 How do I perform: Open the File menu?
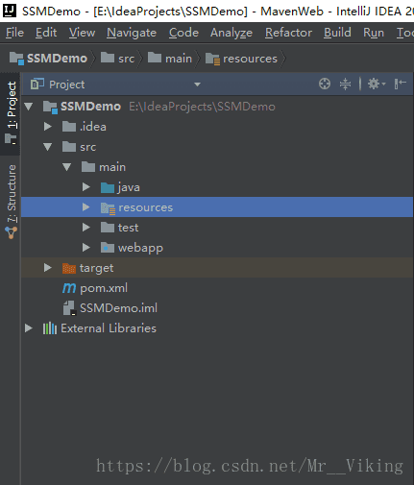14,33
